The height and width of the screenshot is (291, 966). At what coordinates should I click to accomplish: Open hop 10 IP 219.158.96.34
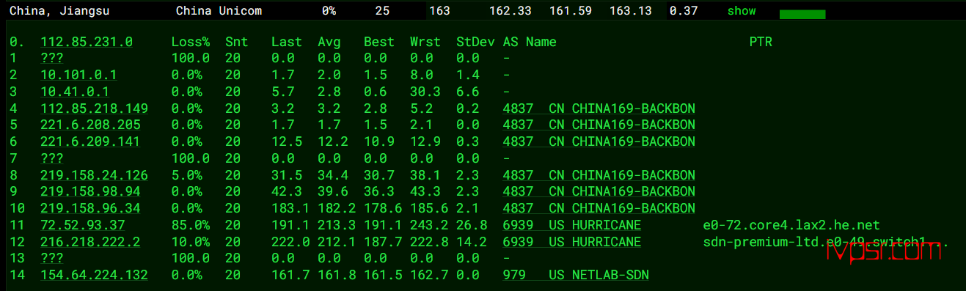(90, 208)
